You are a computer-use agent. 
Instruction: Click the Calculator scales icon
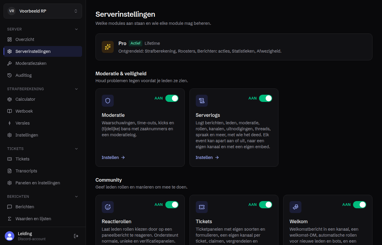(x=10, y=99)
